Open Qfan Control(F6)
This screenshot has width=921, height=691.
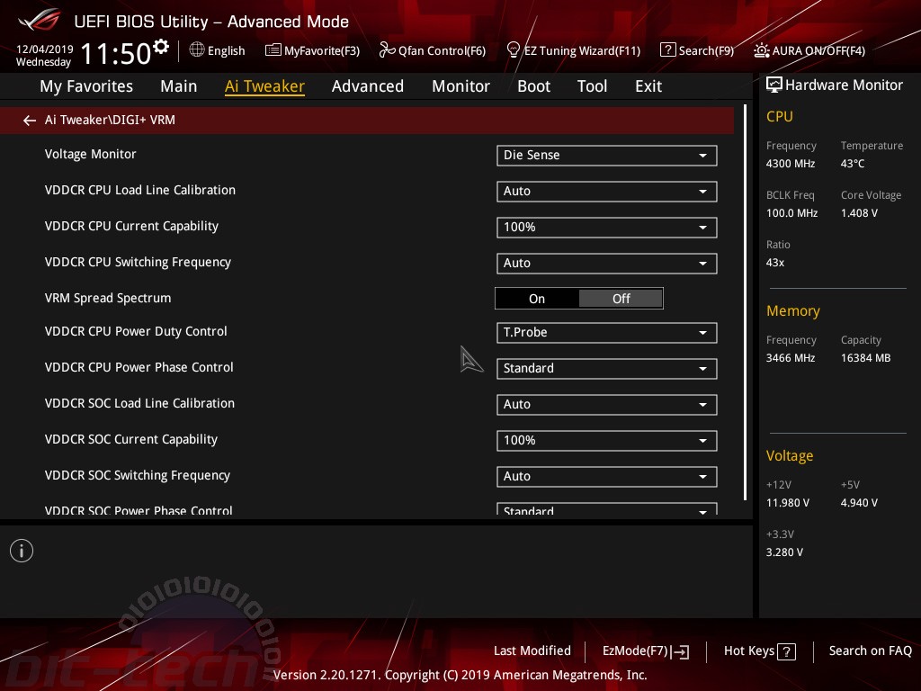pyautogui.click(x=433, y=50)
